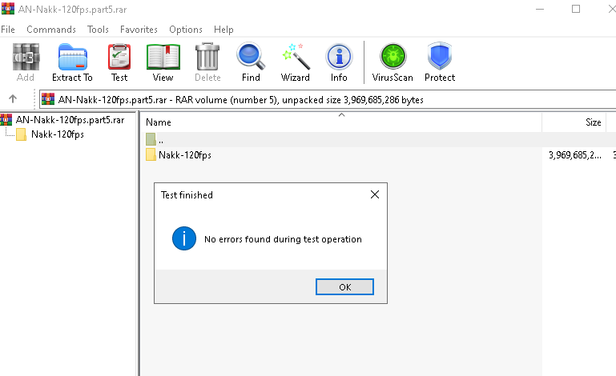Select the parent directory '..' row
Image resolution: width=616 pixels, height=376 pixels.
pyautogui.click(x=379, y=139)
